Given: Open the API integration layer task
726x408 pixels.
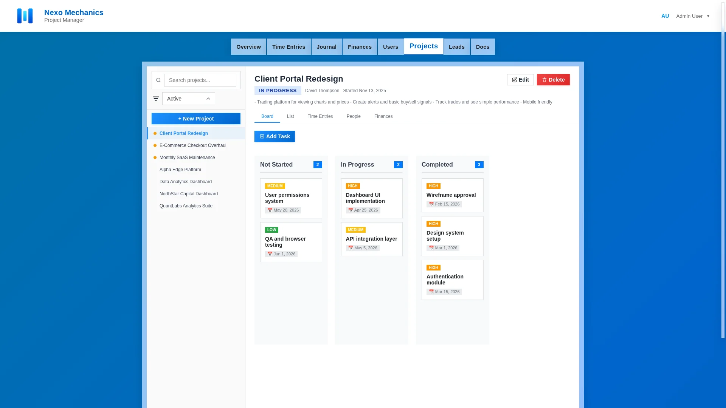Looking at the screenshot, I should pos(372,239).
